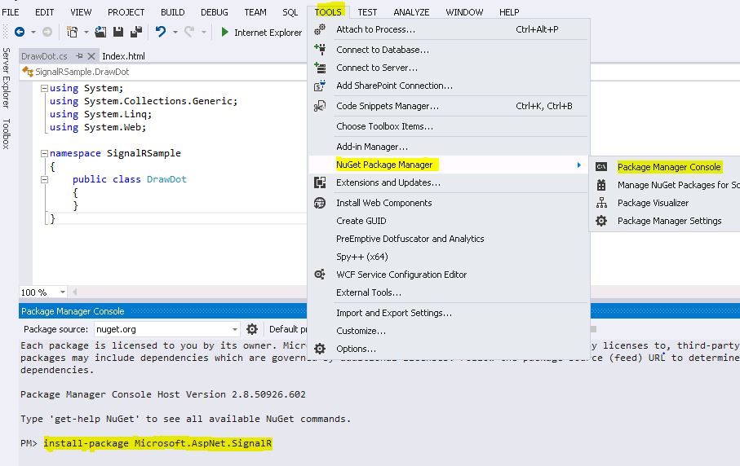
Task: Collapse the namespace SignalRSample code block
Action: (44, 153)
